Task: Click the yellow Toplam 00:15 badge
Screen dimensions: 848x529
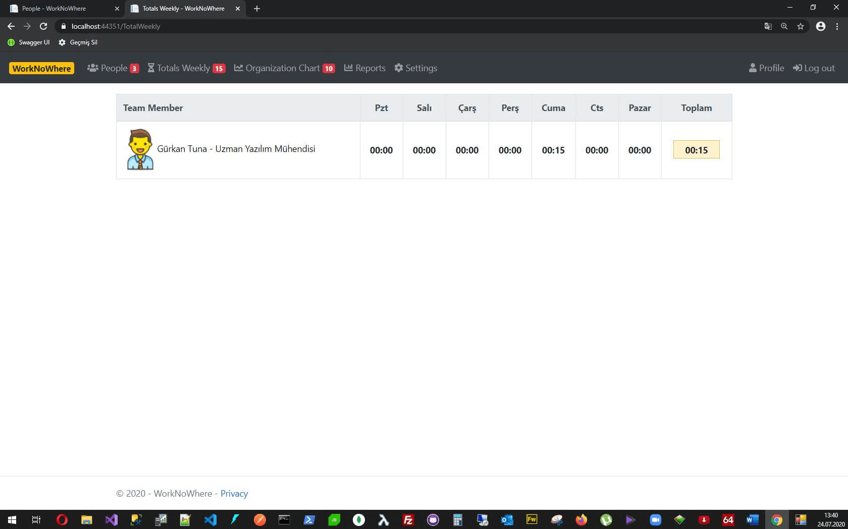Action: pos(696,150)
